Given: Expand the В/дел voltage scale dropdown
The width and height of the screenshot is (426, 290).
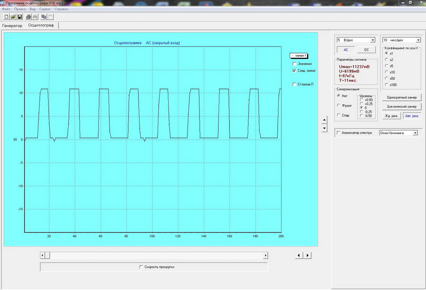Looking at the screenshot, I should (372, 40).
